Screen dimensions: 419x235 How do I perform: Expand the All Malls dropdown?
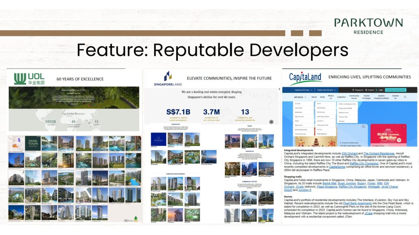coord(300,97)
